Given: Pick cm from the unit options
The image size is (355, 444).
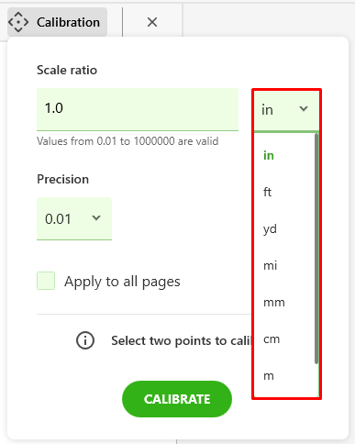Looking at the screenshot, I should tap(272, 339).
